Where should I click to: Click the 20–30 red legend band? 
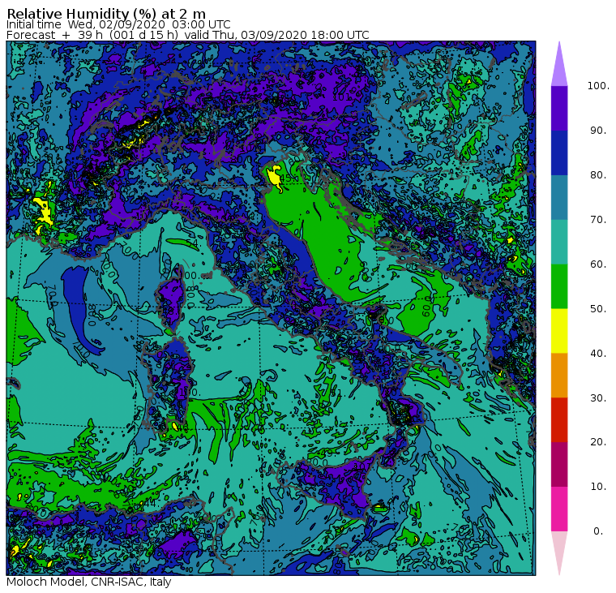pyautogui.click(x=559, y=420)
